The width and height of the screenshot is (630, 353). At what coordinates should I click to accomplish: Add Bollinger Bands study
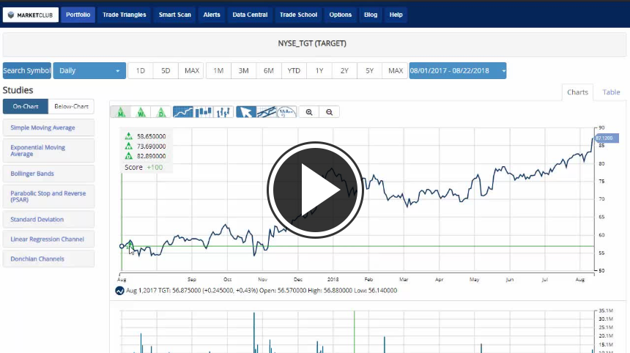48,174
